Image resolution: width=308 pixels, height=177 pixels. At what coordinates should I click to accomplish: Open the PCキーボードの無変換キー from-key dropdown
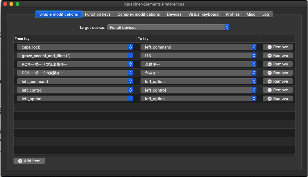click(75, 64)
